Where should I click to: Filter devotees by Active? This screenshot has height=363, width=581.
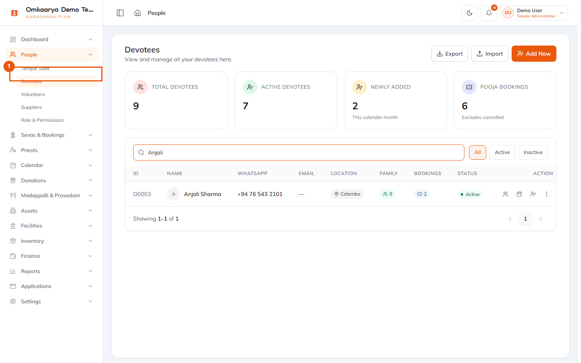coord(502,152)
